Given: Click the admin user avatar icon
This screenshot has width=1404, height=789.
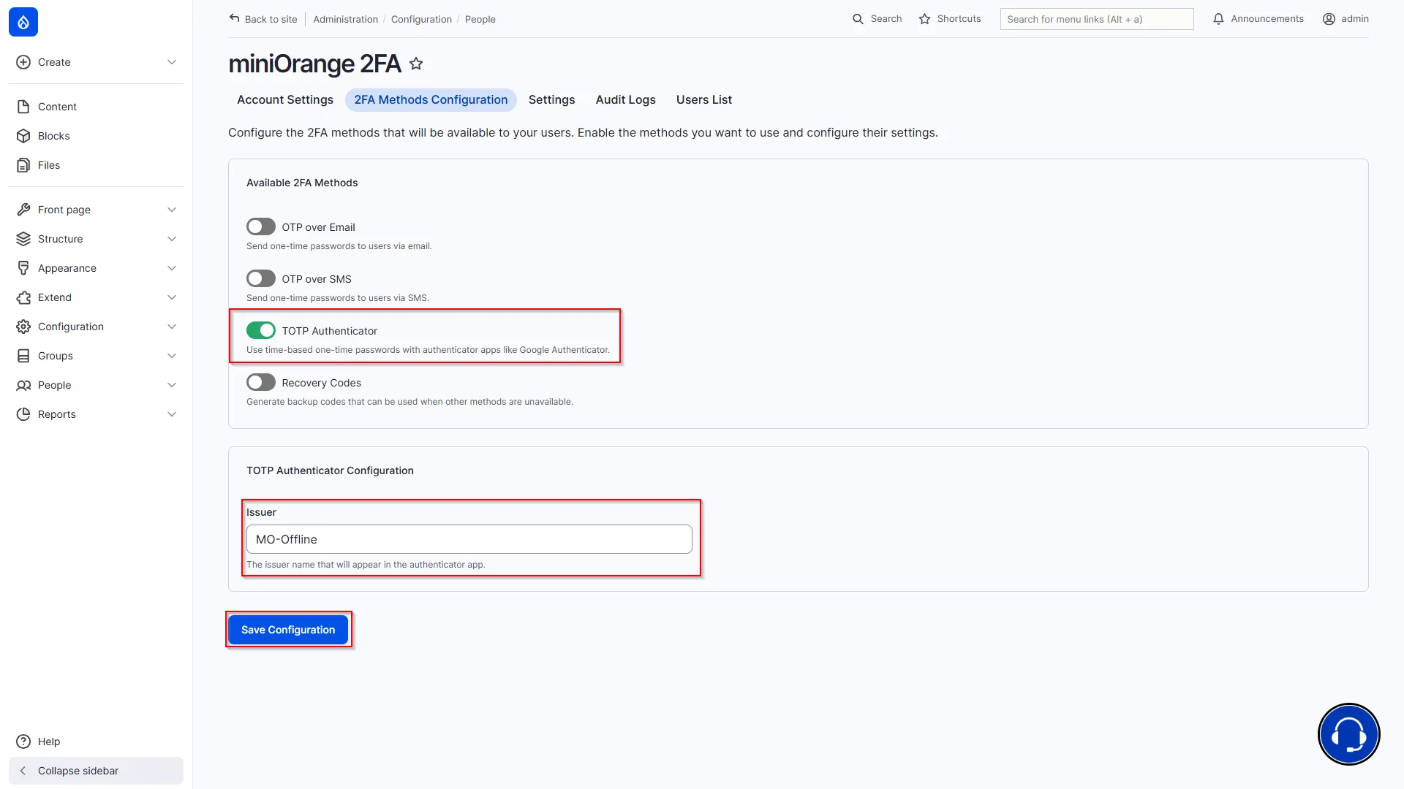Looking at the screenshot, I should 1329,19.
